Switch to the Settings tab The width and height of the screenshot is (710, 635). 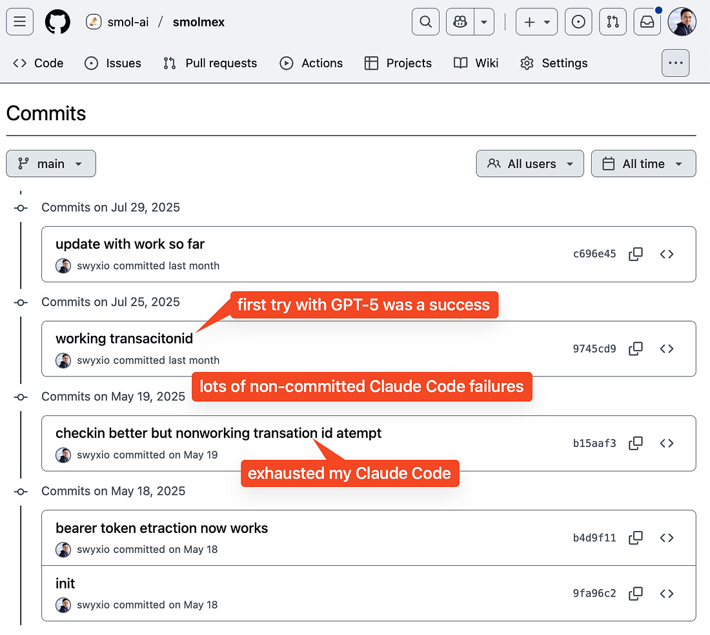(x=554, y=63)
